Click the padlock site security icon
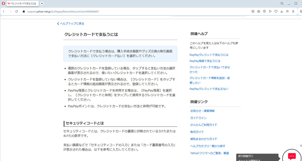Image resolution: width=302 pixels, height=161 pixels. [24, 11]
